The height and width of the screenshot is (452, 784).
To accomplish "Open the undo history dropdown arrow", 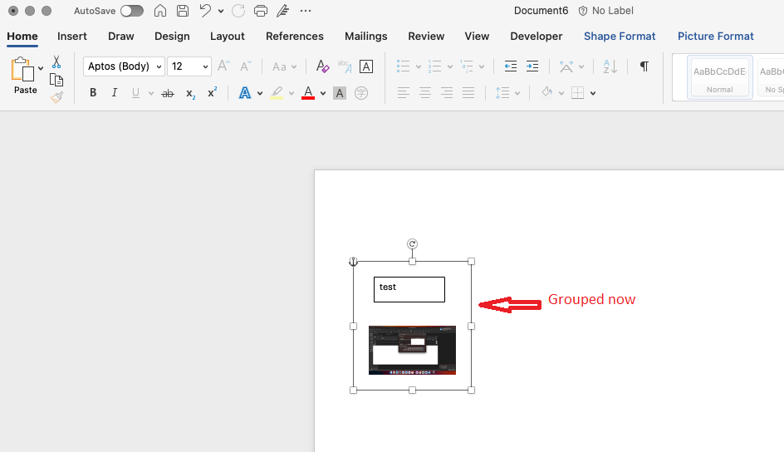I will click(221, 11).
